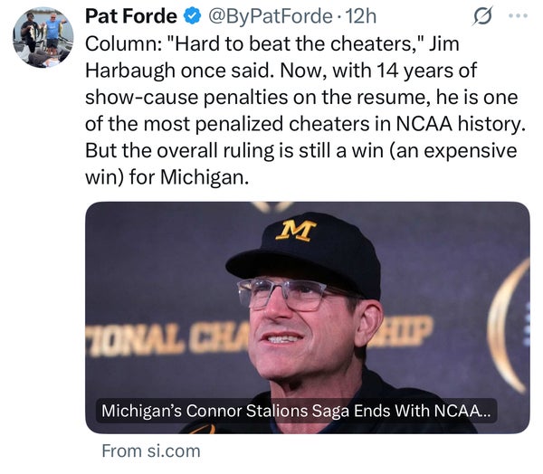The width and height of the screenshot is (543, 474).
Task: Click the "NCAA history" phrase in tweet
Action: point(461,124)
